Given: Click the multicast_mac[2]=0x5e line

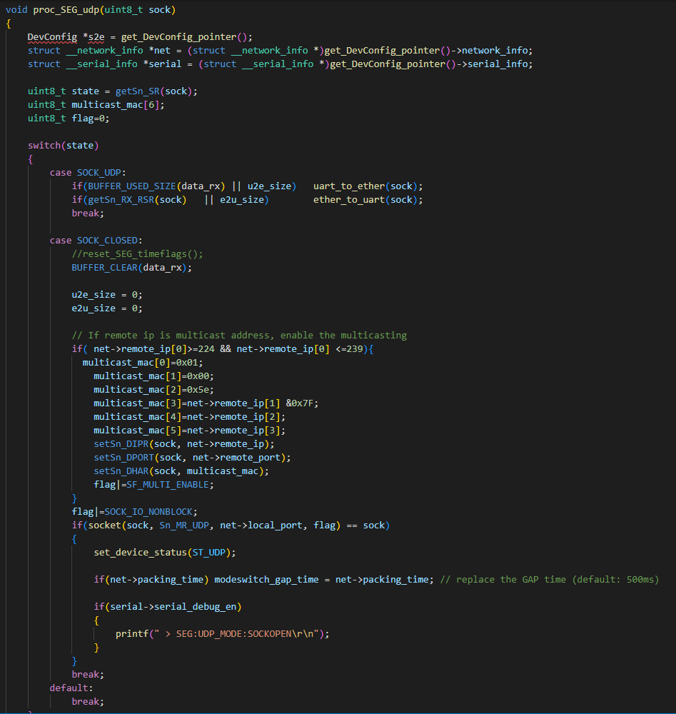Looking at the screenshot, I should click(x=153, y=390).
